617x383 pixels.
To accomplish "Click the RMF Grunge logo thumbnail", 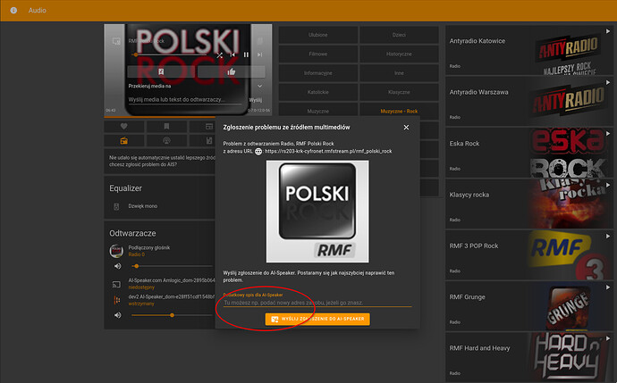I will (x=569, y=306).
